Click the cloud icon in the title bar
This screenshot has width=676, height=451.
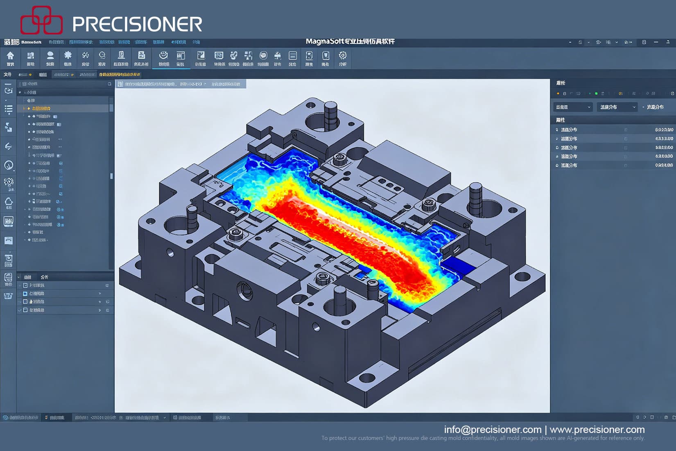click(627, 42)
